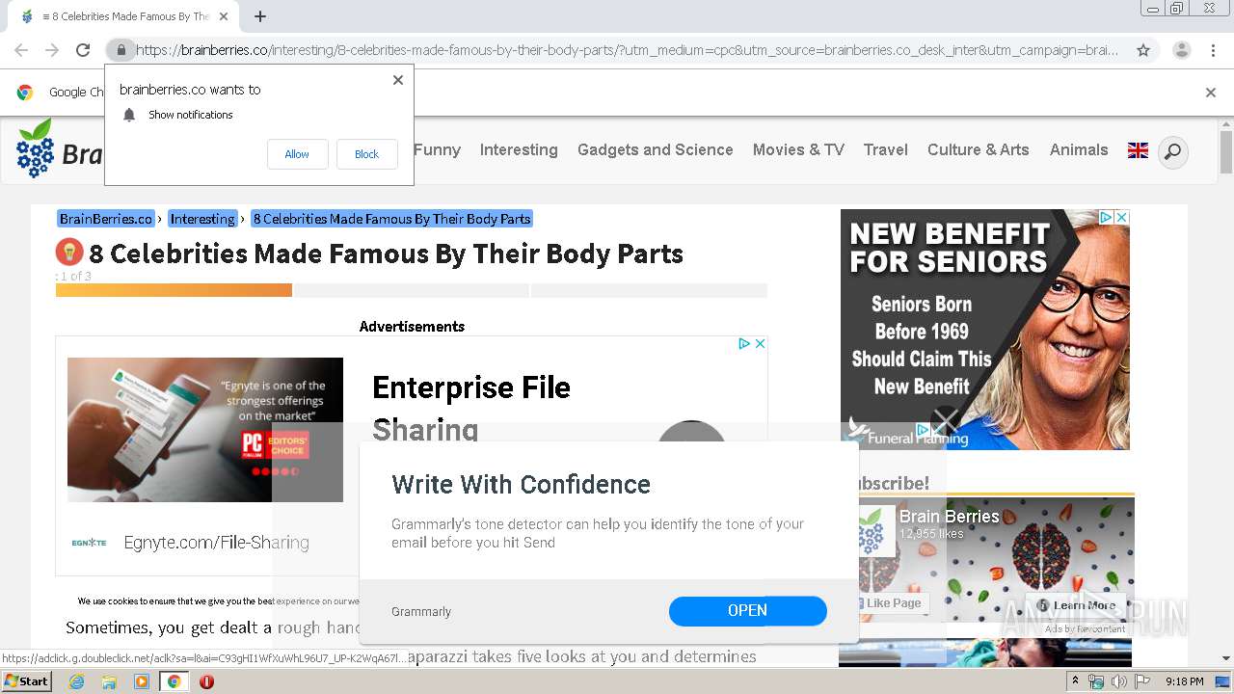Launch Internet Explorer from the taskbar

point(76,681)
